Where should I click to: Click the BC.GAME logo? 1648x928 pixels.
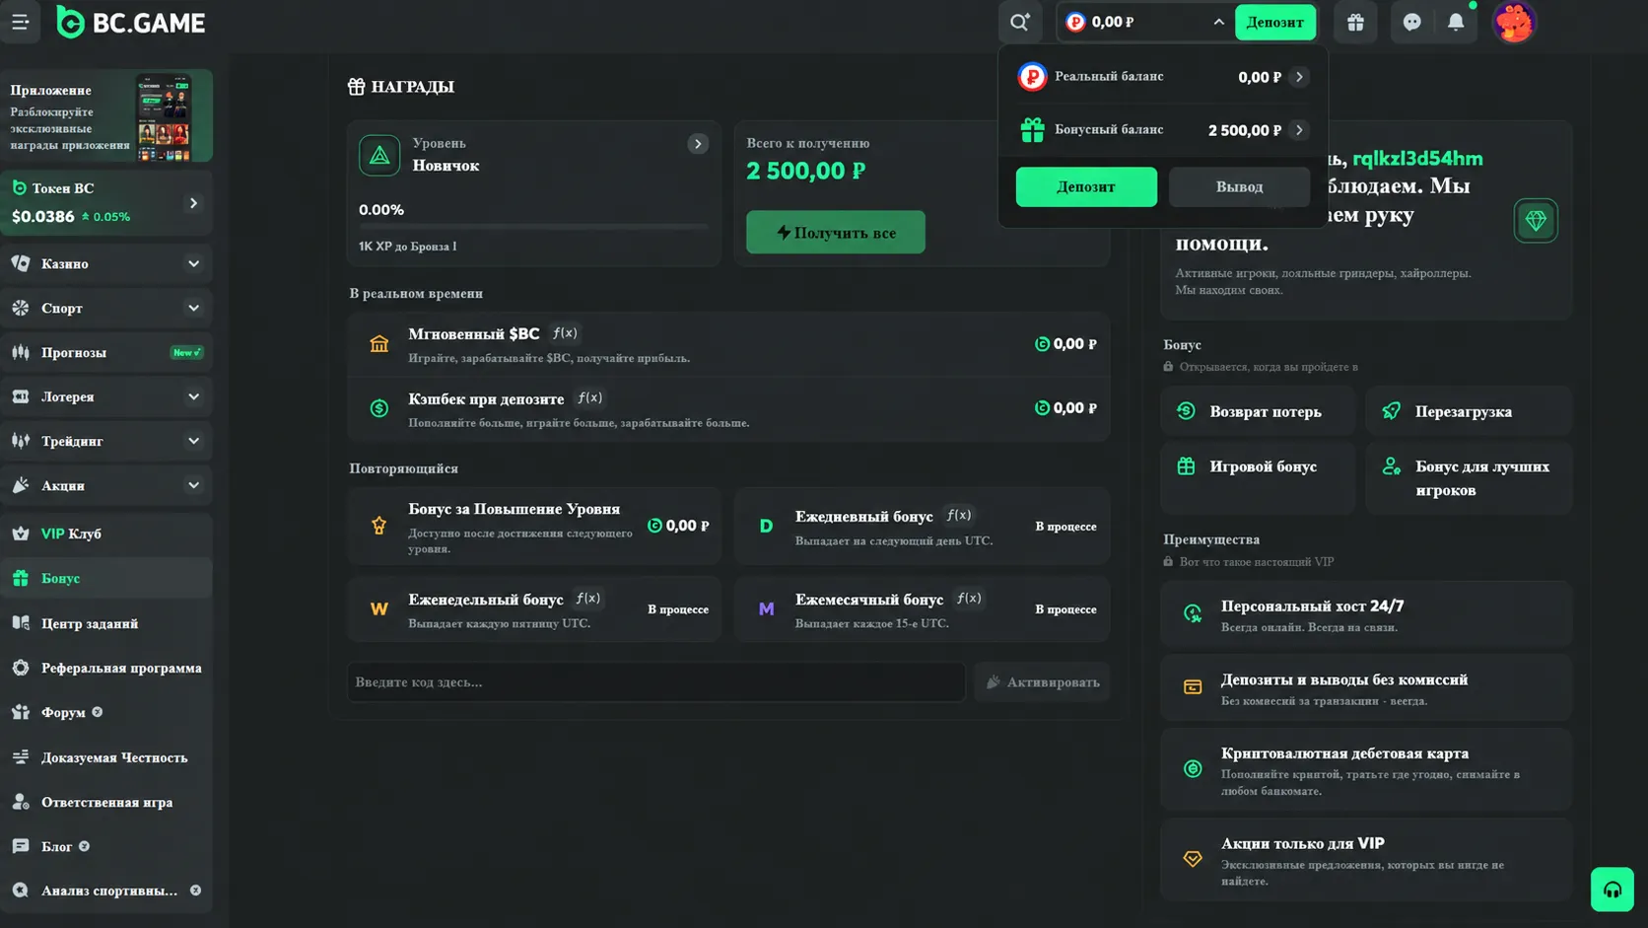131,22
